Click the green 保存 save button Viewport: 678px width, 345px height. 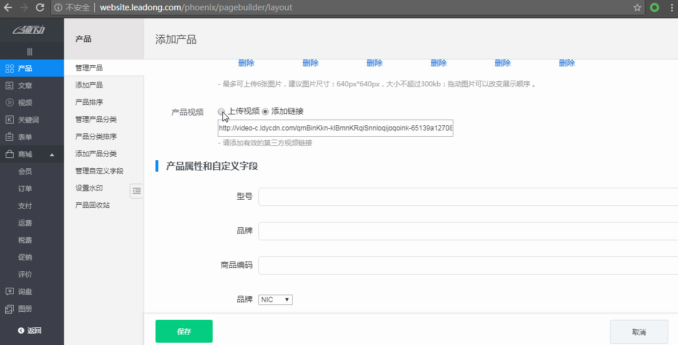point(184,331)
